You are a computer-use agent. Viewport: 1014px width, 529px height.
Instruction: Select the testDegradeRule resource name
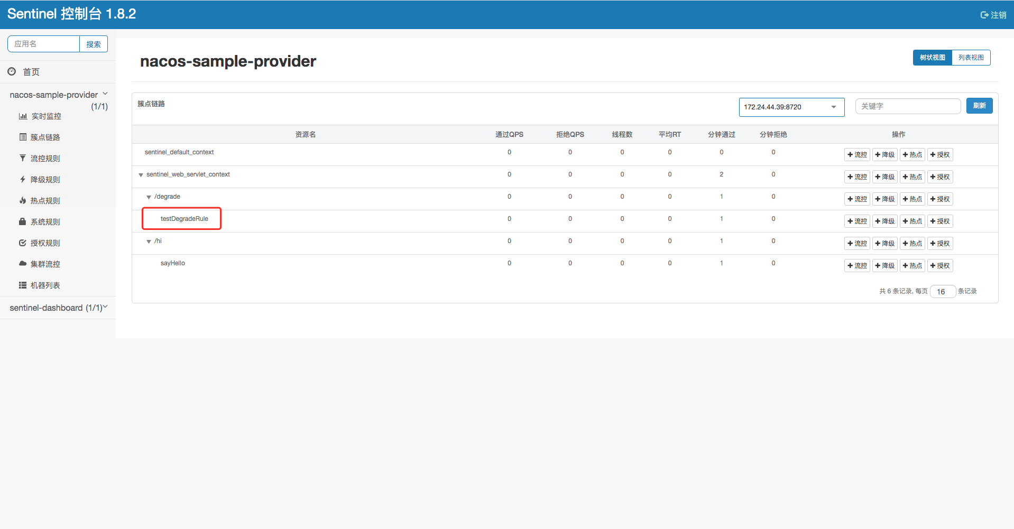[185, 219]
